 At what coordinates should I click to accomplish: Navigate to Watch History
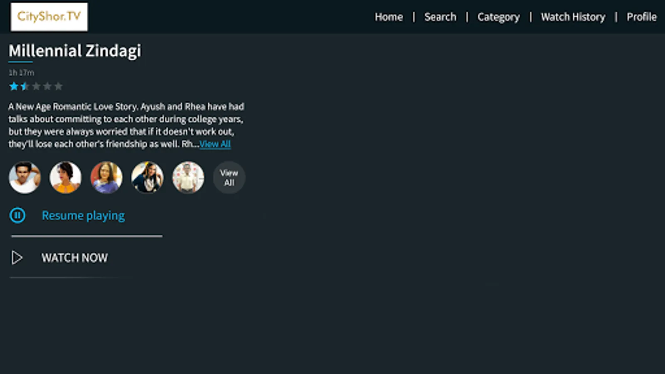573,17
